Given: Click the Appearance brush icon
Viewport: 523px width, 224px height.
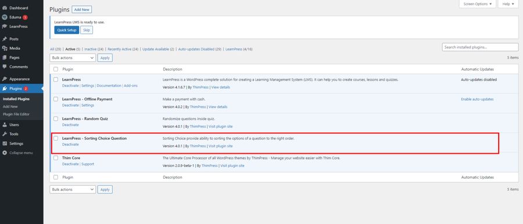Looking at the screenshot, I should click(5, 79).
